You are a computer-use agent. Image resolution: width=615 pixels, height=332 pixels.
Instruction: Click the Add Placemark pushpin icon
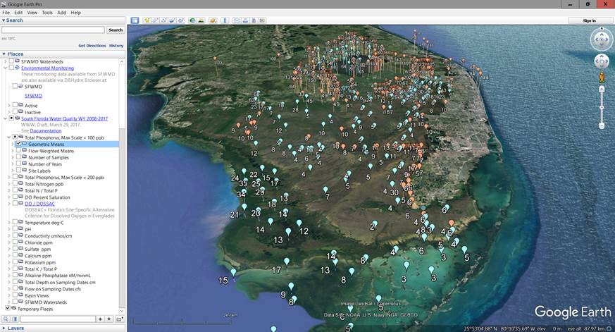coord(147,20)
